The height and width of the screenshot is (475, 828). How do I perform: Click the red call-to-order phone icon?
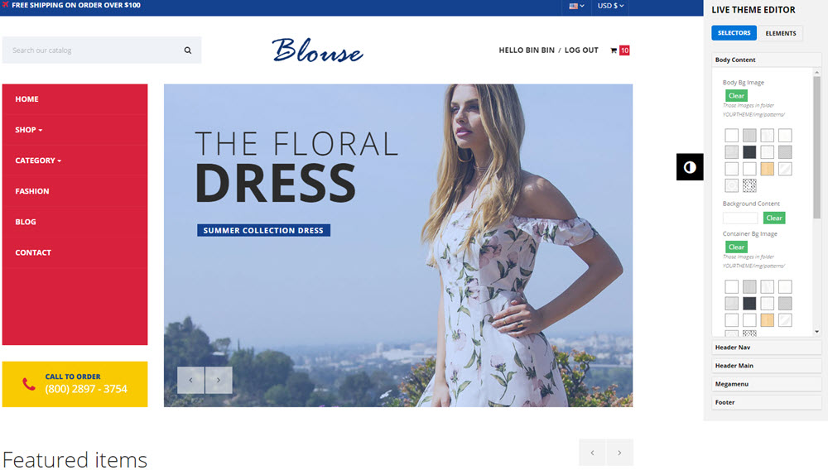tap(29, 384)
